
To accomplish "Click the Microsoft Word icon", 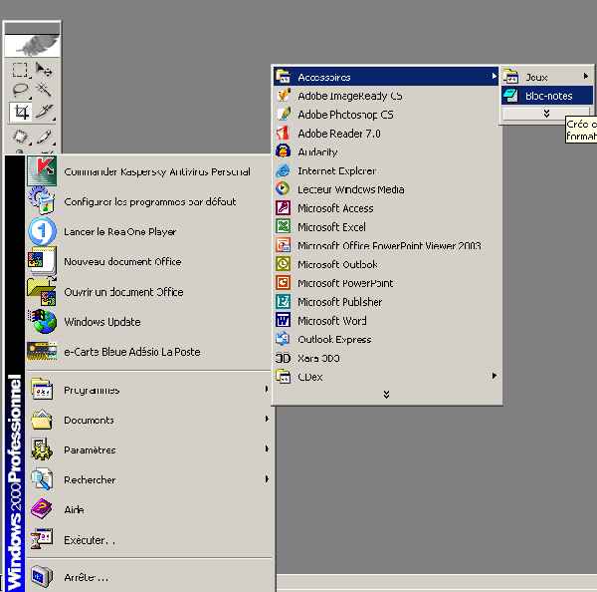I will [x=283, y=320].
